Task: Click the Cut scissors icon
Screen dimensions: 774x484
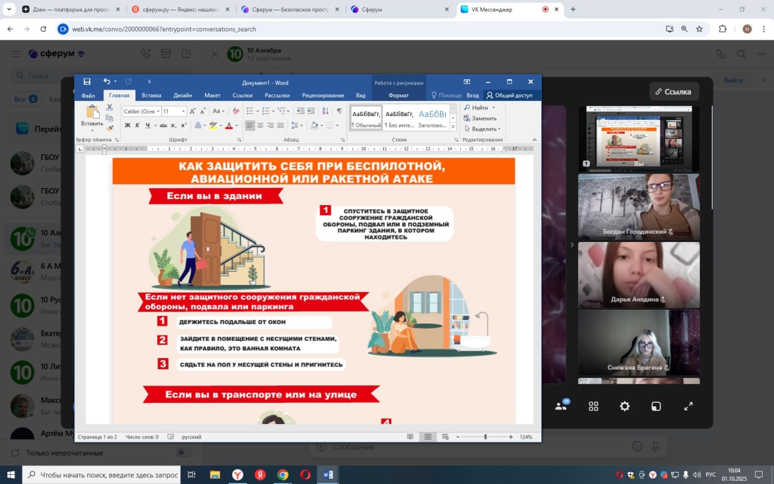Action: tap(109, 107)
